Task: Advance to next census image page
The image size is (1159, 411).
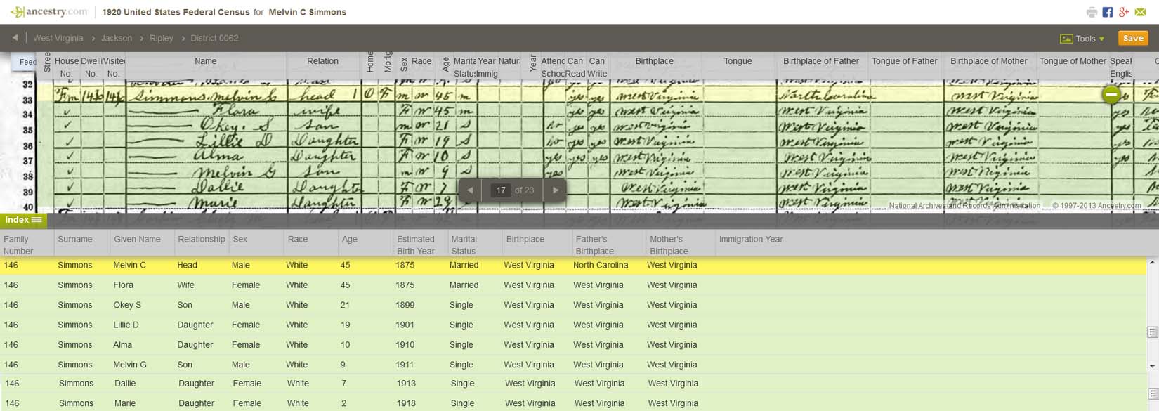Action: [x=556, y=190]
